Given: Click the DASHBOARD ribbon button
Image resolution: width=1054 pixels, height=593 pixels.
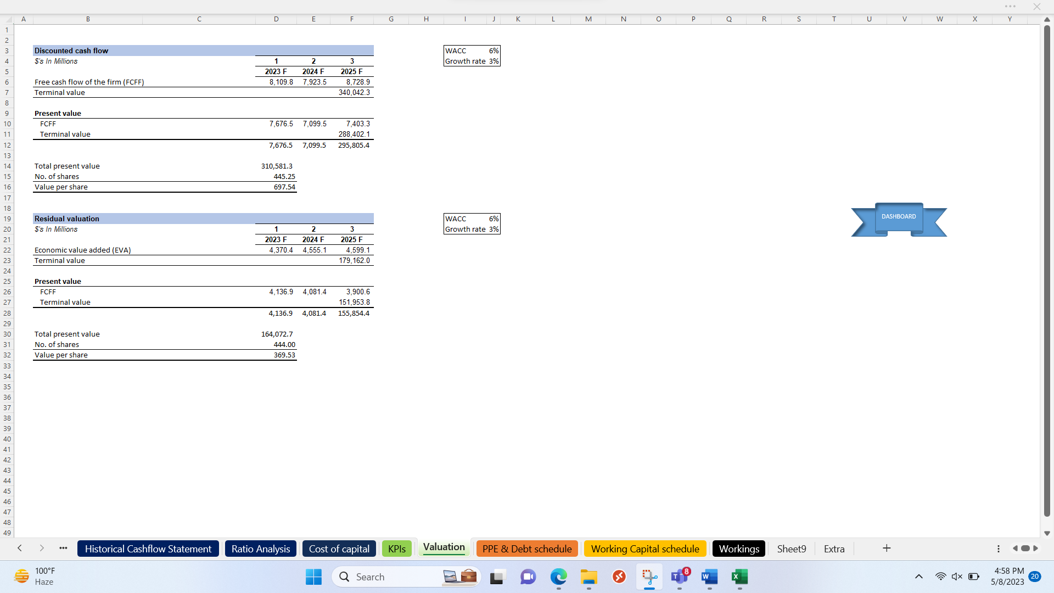Looking at the screenshot, I should [x=898, y=217].
